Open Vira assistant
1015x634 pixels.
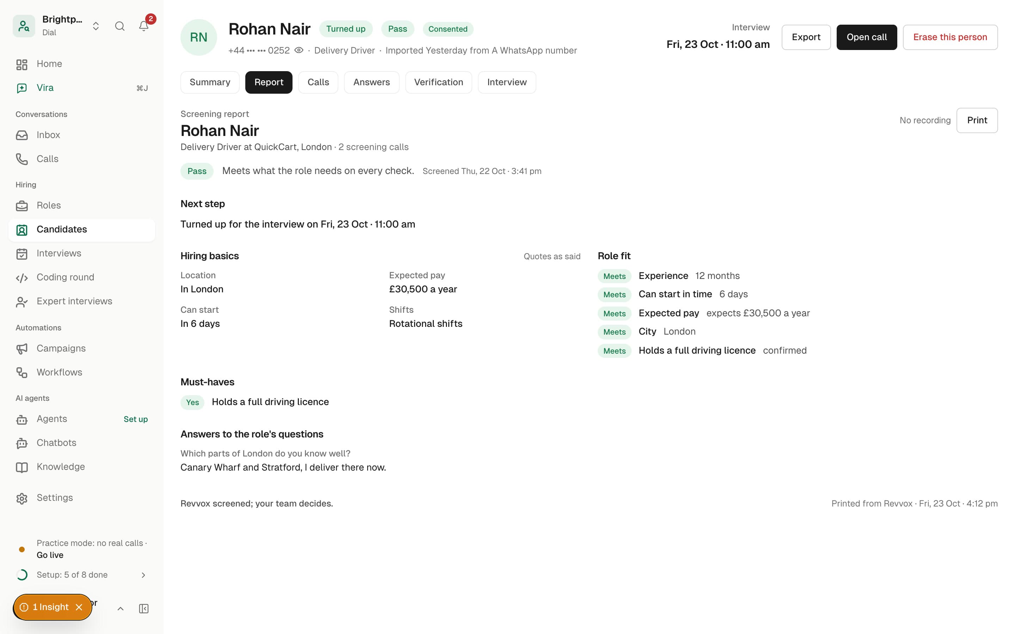(82, 88)
